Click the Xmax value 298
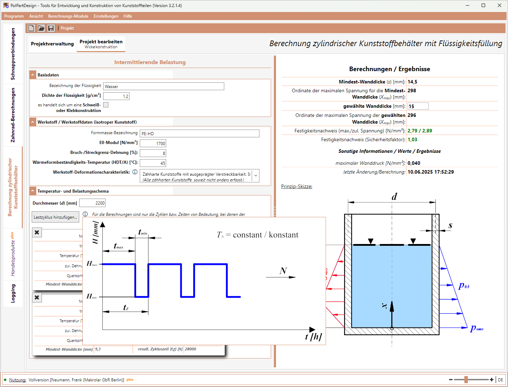508x387 pixels. [x=412, y=90]
